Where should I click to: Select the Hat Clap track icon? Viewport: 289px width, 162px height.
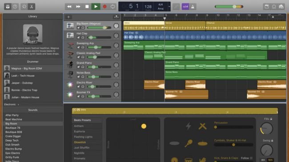click(x=70, y=36)
